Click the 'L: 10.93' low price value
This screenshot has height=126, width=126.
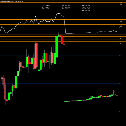66,8
